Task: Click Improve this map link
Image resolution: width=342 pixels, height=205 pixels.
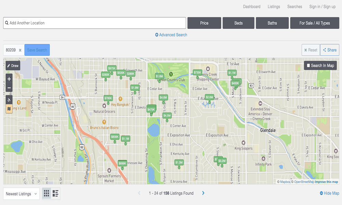Action: pyautogui.click(x=326, y=182)
